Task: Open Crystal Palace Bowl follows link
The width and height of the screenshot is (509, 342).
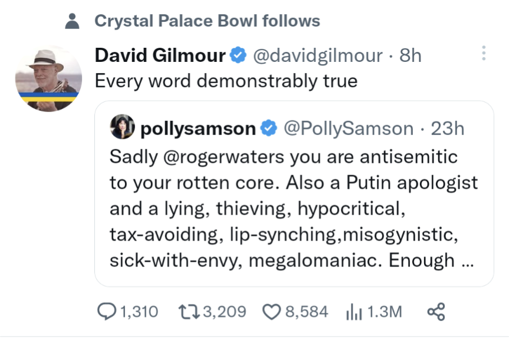Action: pos(207,22)
